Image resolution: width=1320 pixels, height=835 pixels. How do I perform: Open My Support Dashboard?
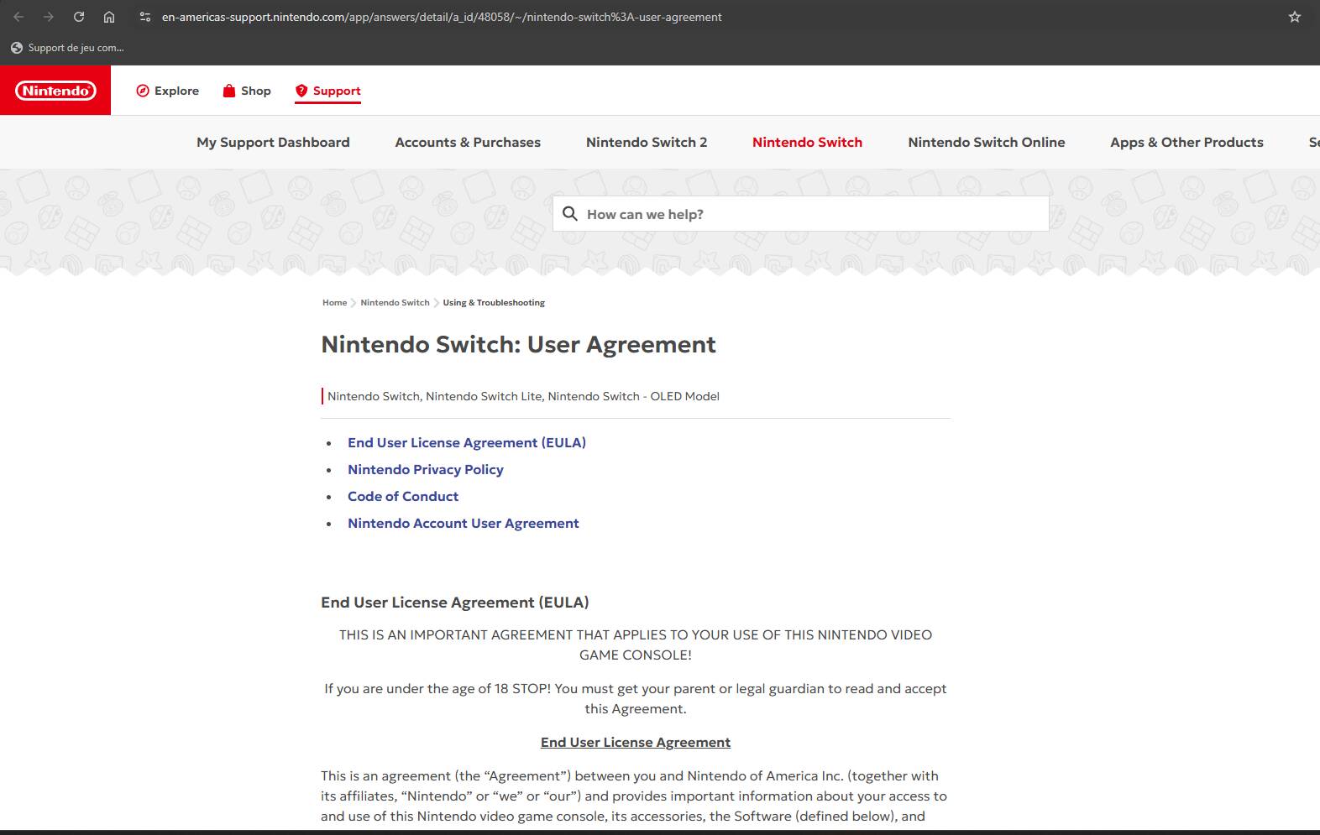273,143
